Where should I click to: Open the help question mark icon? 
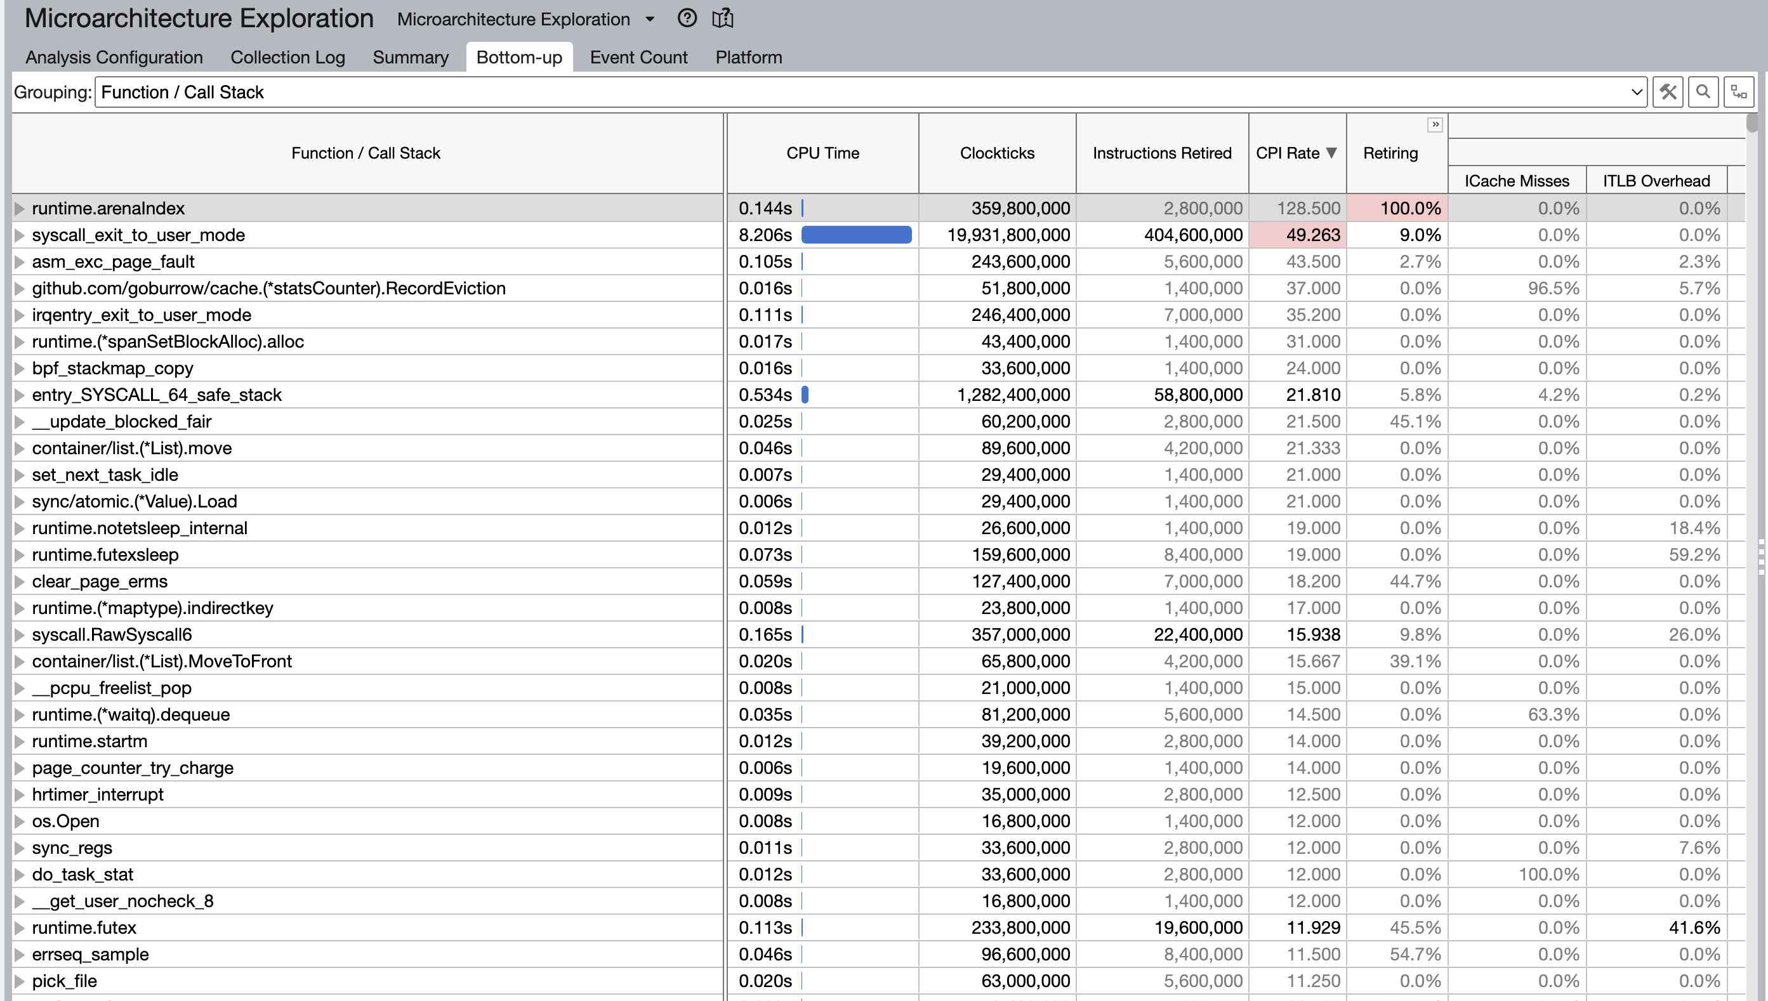[x=686, y=18]
